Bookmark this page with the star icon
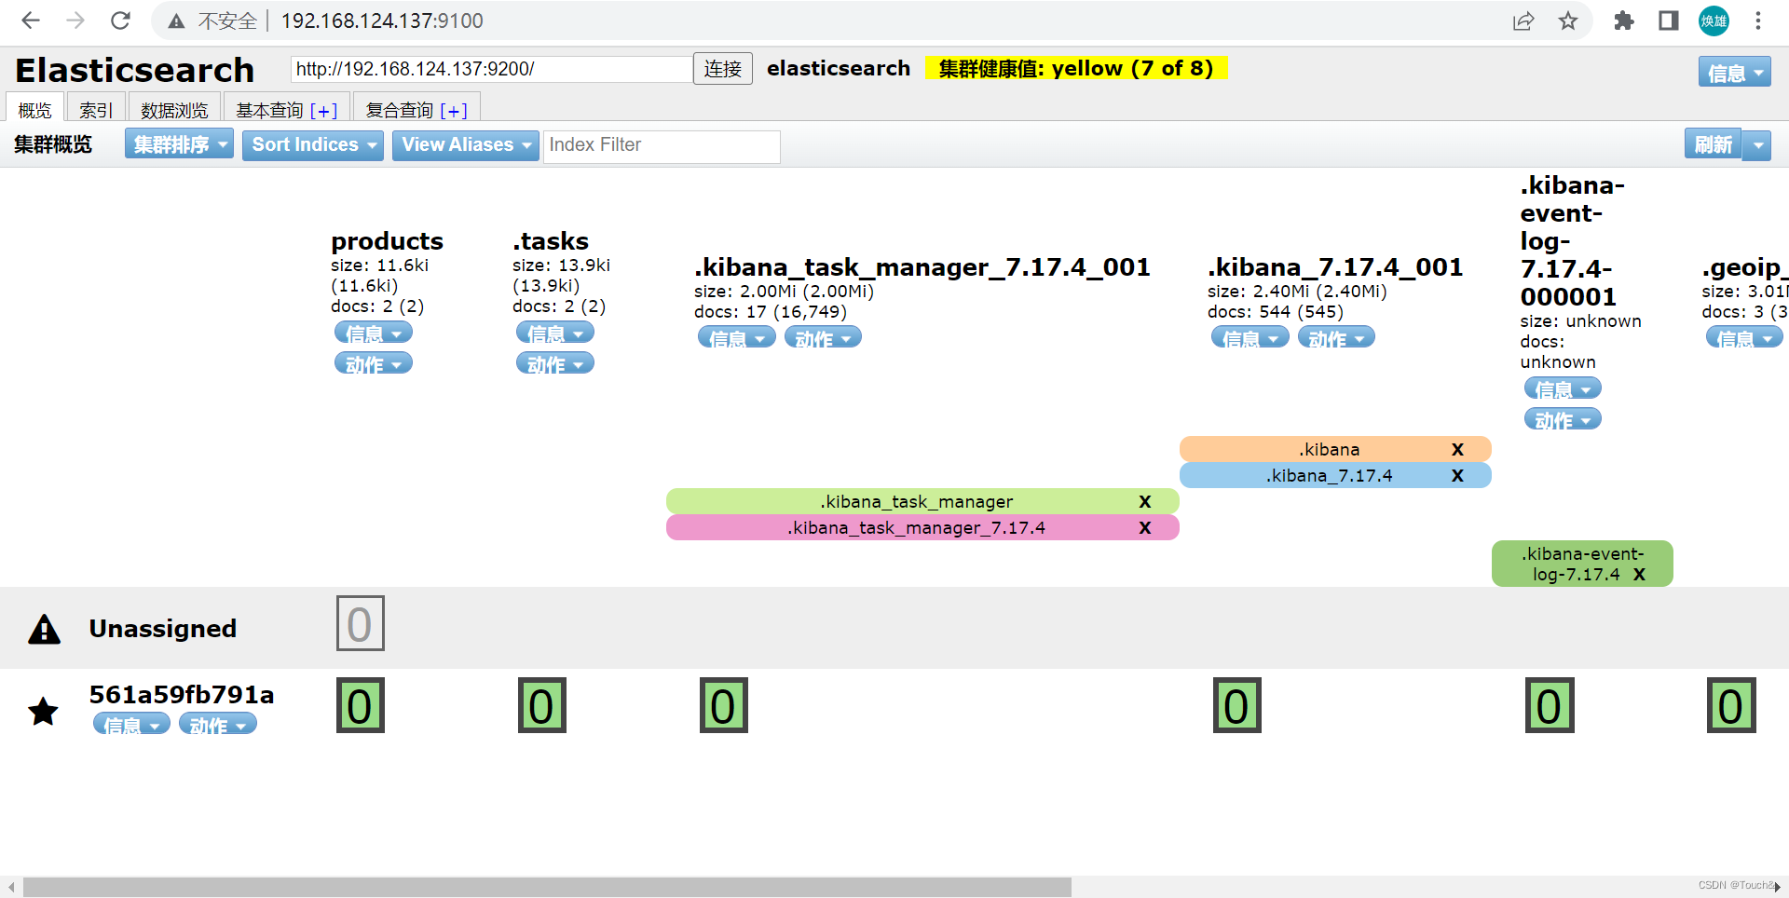Viewport: 1789px width, 898px height. point(1568,20)
